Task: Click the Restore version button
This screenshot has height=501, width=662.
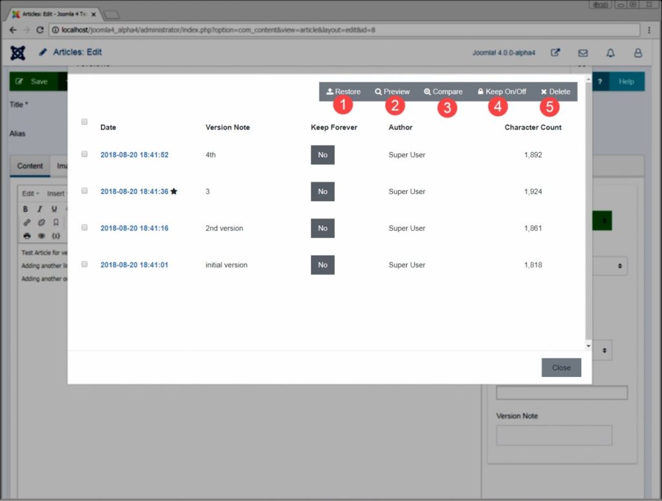Action: tap(343, 92)
